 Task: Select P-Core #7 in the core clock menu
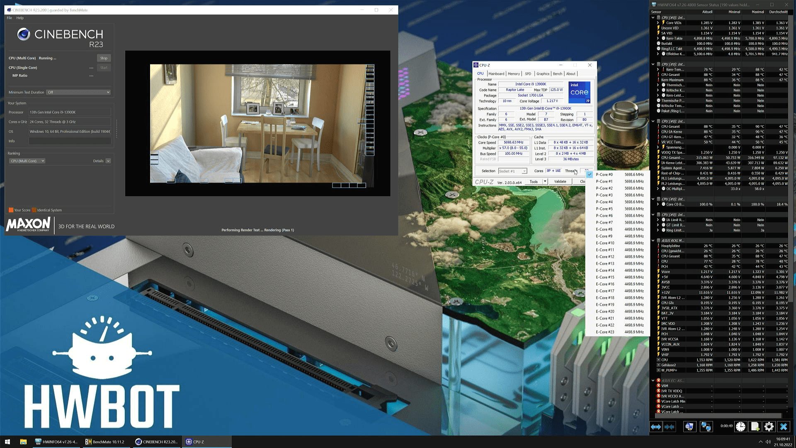tap(617, 222)
